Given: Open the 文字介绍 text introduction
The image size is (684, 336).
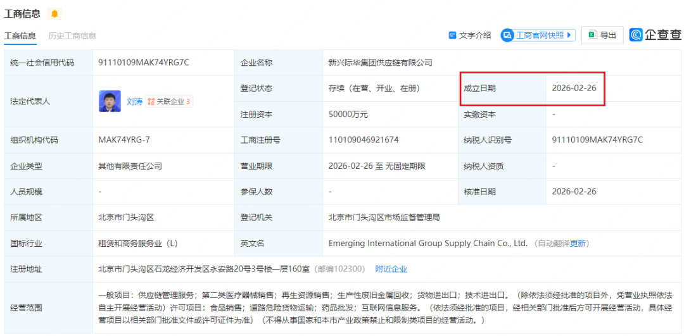Looking at the screenshot, I should (470, 35).
